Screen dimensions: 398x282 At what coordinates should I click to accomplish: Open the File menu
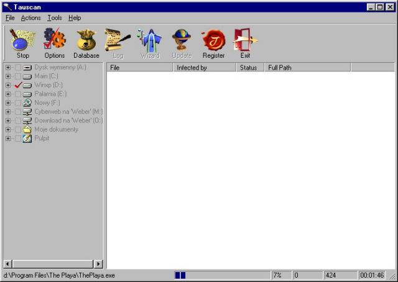(10, 18)
